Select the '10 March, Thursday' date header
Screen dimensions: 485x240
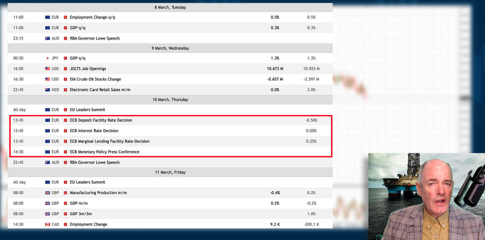click(170, 100)
